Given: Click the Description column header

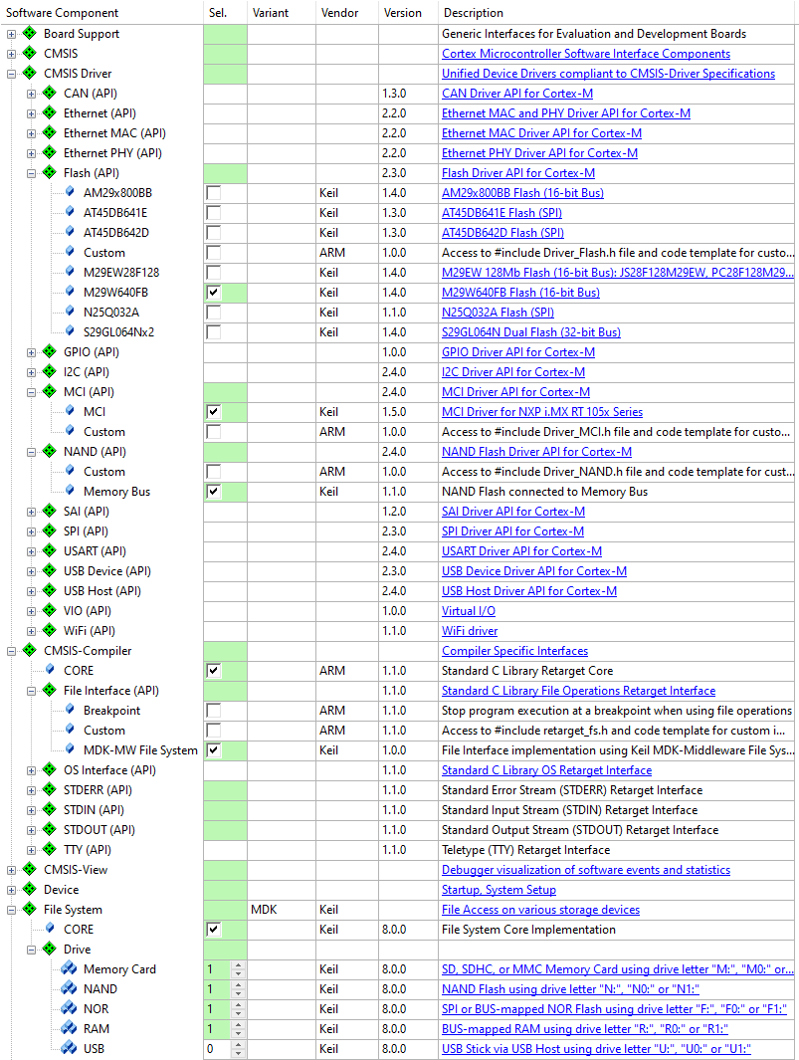Looking at the screenshot, I should [473, 13].
